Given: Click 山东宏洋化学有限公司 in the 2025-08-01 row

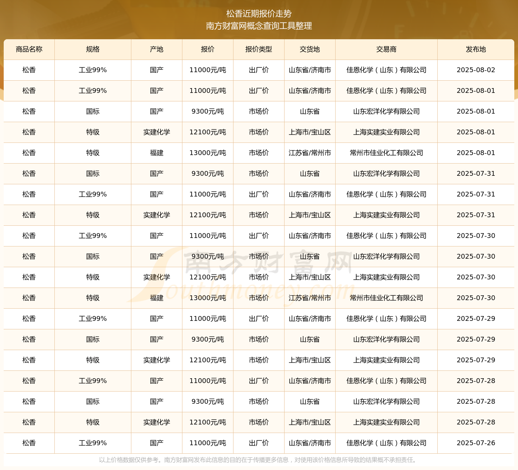Looking at the screenshot, I should click(386, 111).
